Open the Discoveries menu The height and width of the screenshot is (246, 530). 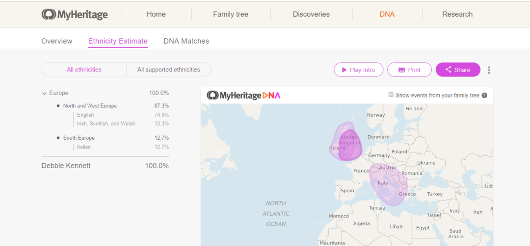(311, 14)
